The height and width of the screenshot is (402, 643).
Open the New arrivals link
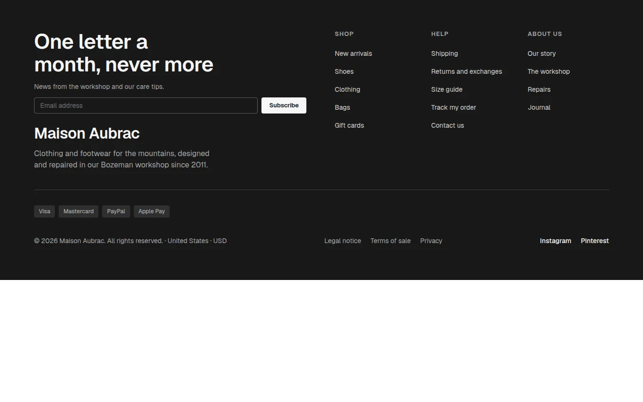pos(353,53)
